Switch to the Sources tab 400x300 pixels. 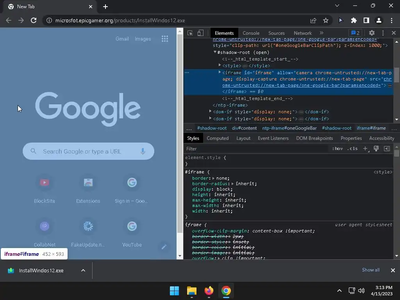click(276, 33)
